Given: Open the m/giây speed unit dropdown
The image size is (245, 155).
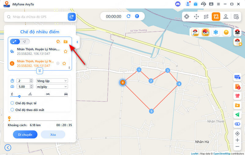Looking at the screenshot, I should click(52, 87).
